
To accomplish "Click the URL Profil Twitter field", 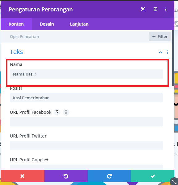I will pyautogui.click(x=86, y=146).
